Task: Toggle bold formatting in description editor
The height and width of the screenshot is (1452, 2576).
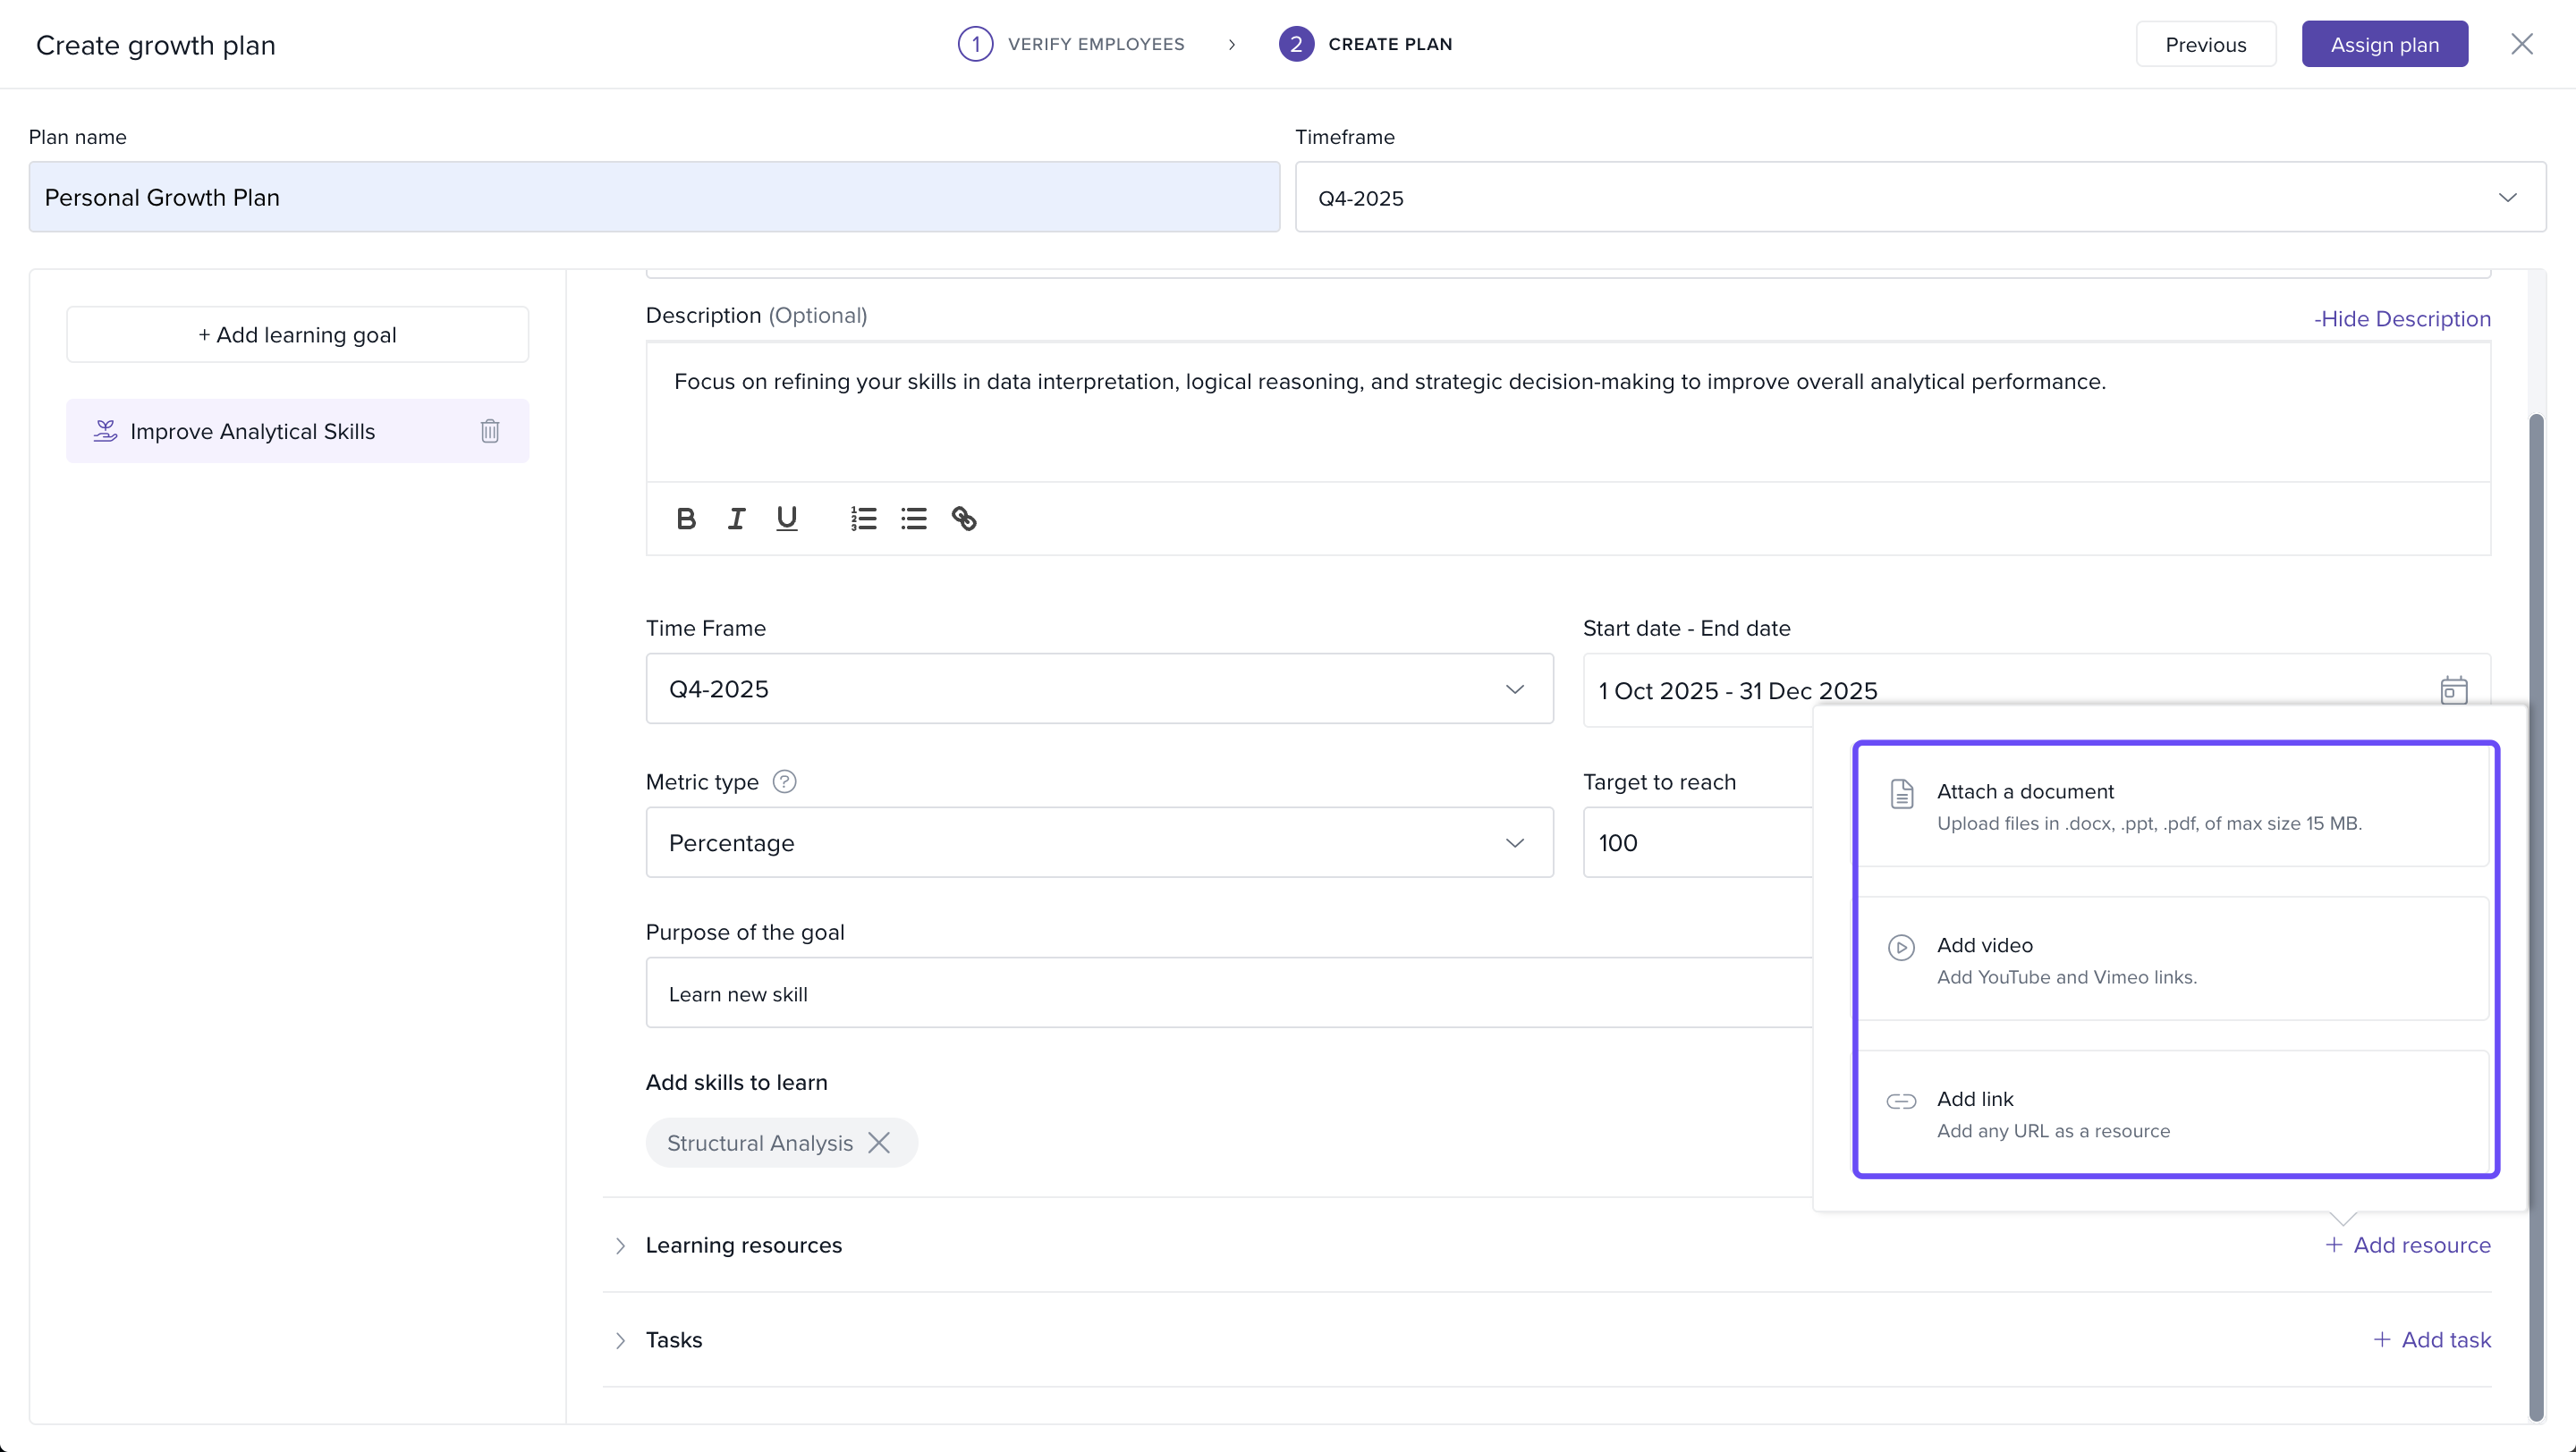Action: [x=686, y=519]
